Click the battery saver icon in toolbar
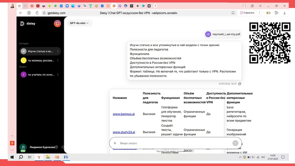 [x=268, y=13]
